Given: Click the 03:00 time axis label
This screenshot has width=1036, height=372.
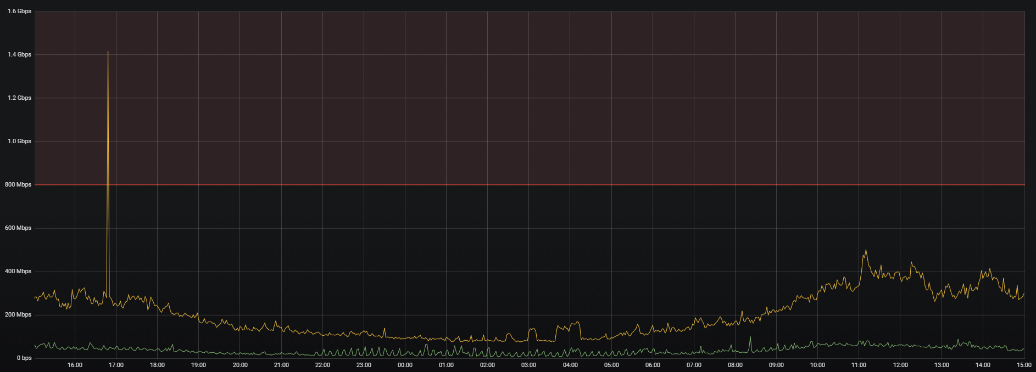Looking at the screenshot, I should (x=528, y=365).
